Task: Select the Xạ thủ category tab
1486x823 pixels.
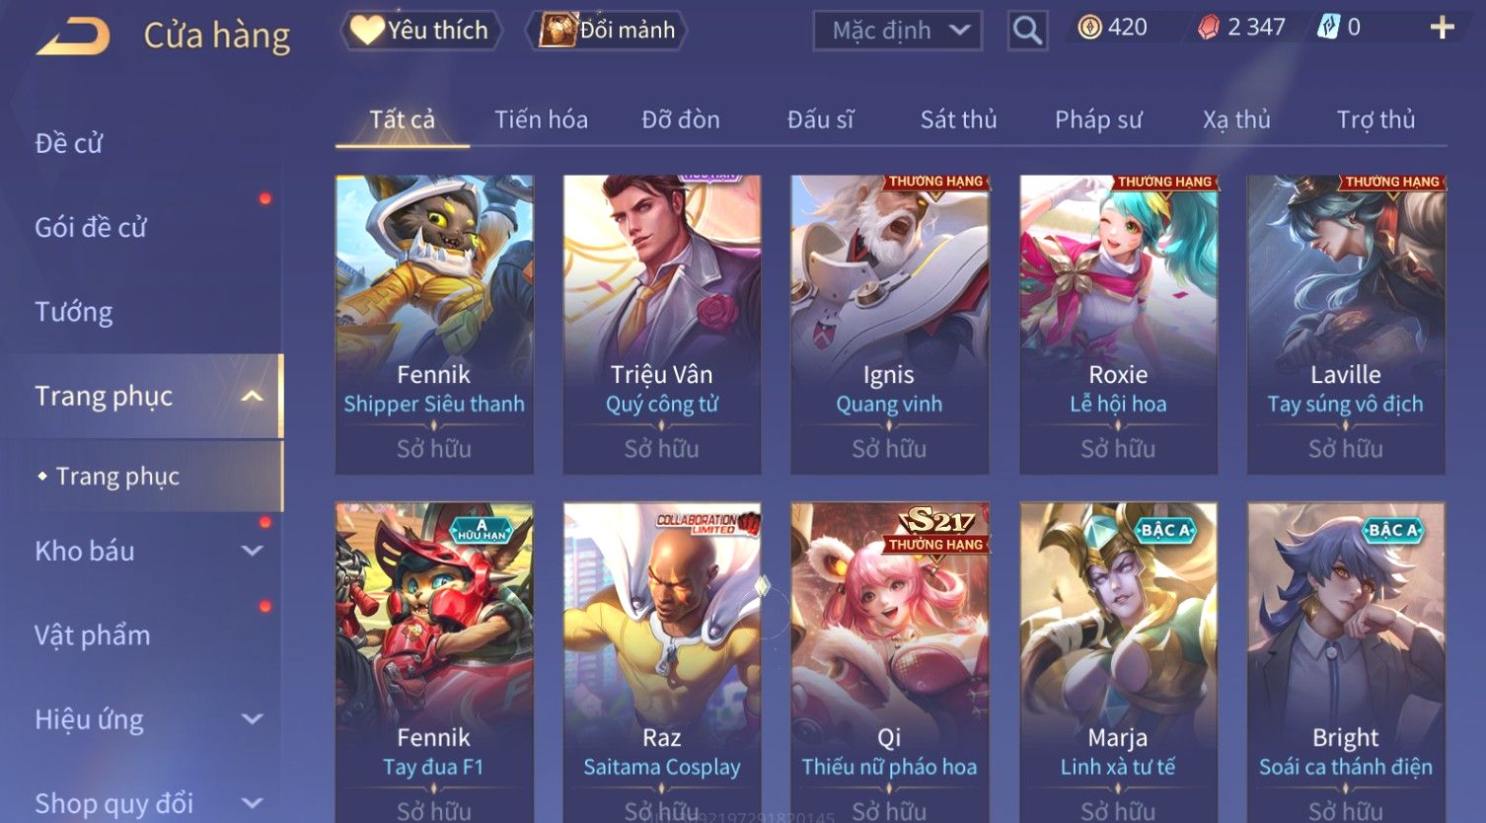Action: tap(1236, 119)
